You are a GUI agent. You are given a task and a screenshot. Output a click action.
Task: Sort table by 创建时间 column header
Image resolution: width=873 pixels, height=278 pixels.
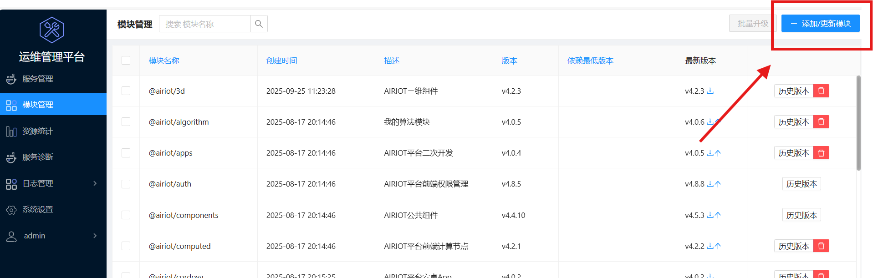281,61
